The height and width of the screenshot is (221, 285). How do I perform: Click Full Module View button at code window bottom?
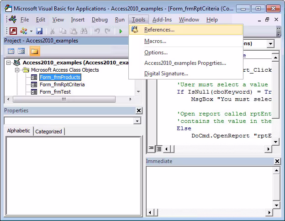[159, 149]
